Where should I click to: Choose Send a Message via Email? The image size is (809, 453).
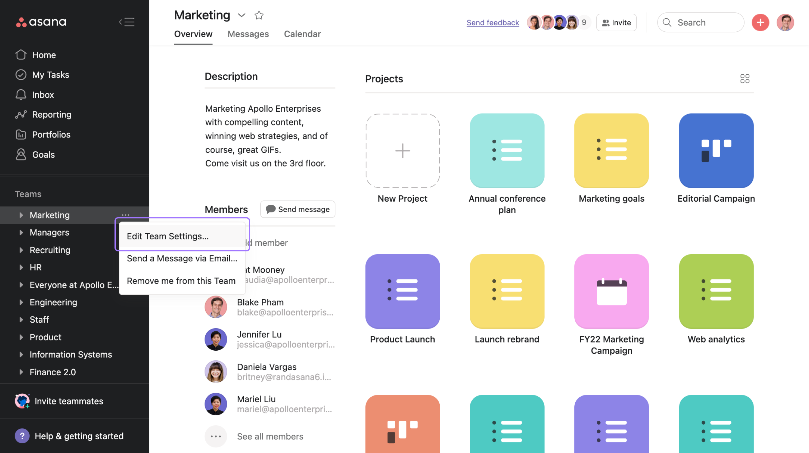point(182,258)
